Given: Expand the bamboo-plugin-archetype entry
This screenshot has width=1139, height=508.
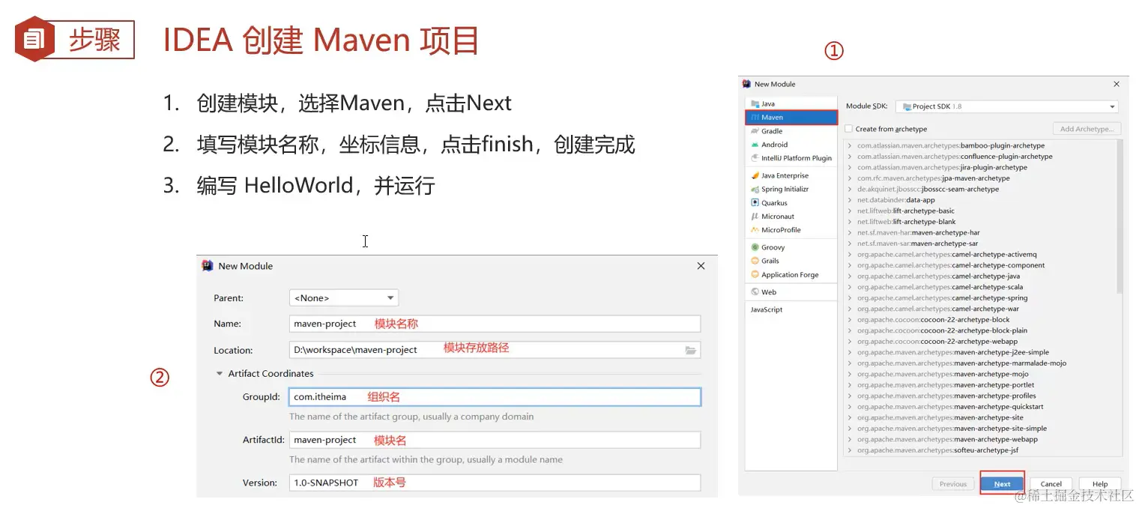Looking at the screenshot, I should (x=850, y=145).
